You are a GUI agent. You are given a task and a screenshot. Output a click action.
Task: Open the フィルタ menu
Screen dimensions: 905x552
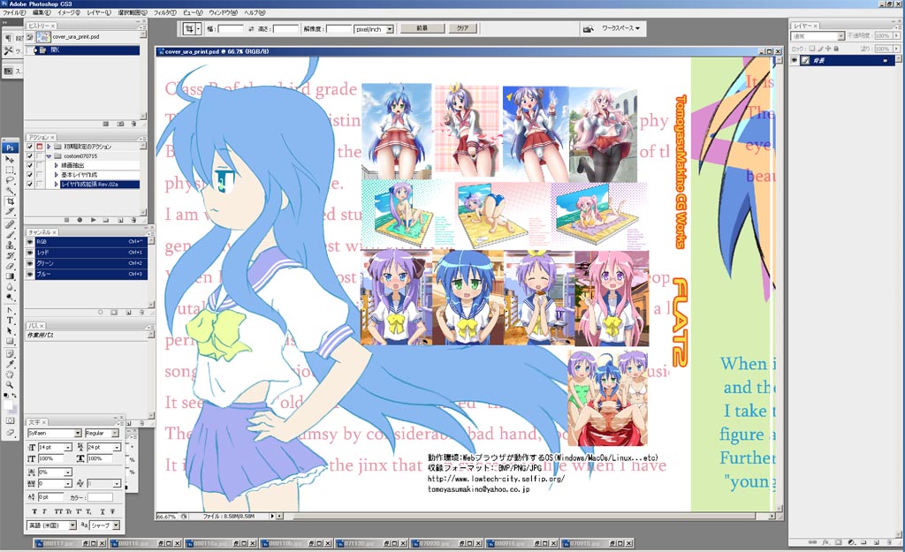165,12
